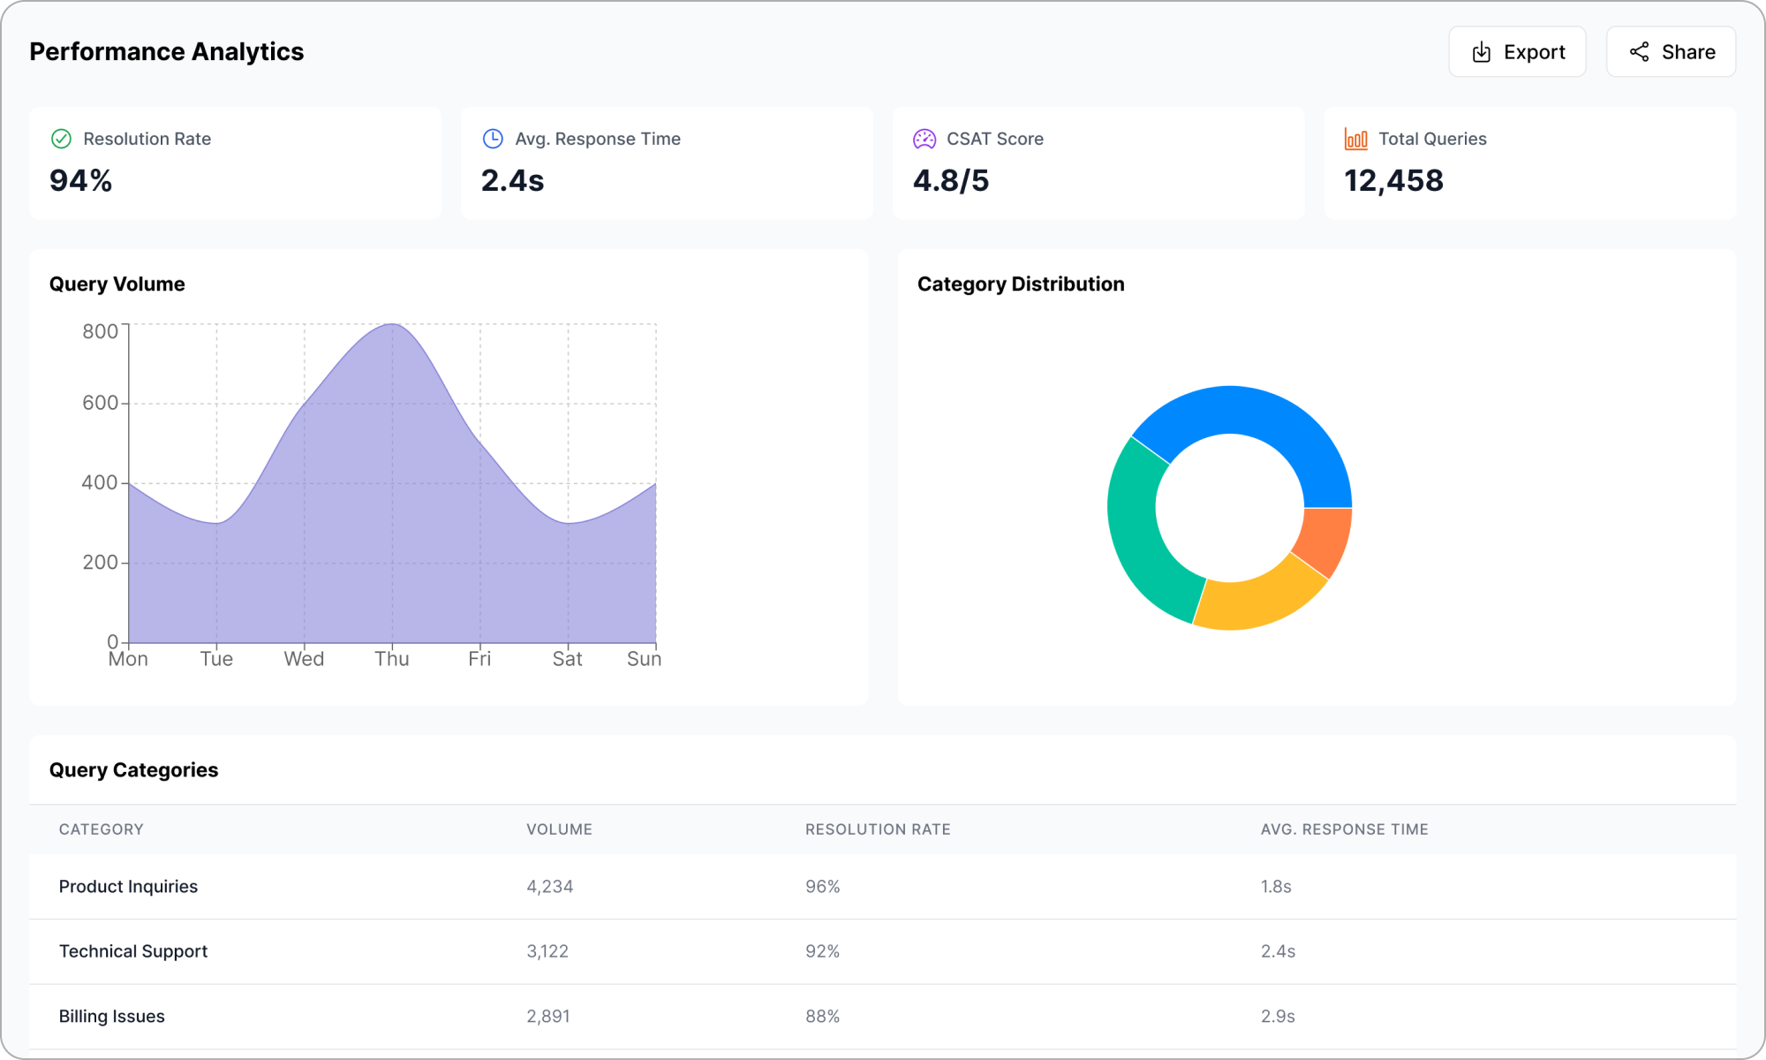Image resolution: width=1766 pixels, height=1060 pixels.
Task: Select the Technical Support table row
Action: coord(132,951)
